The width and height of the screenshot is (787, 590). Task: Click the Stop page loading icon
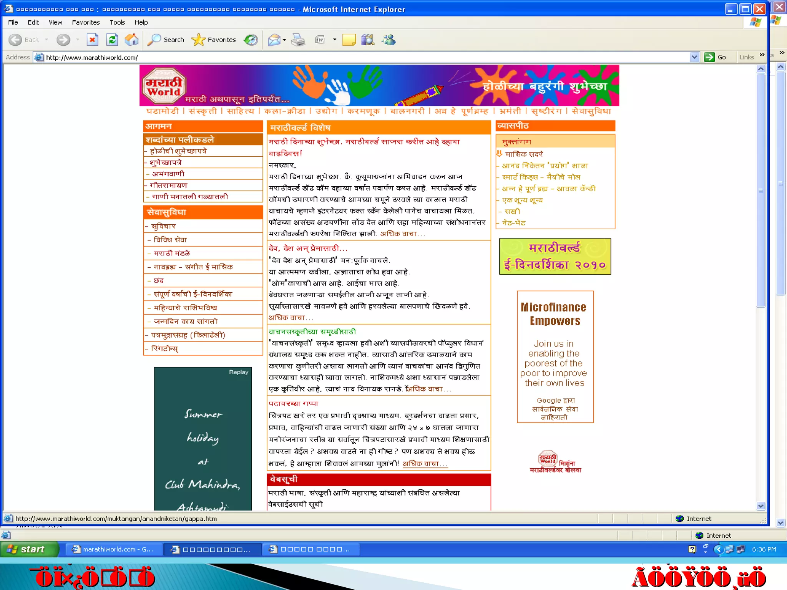92,40
